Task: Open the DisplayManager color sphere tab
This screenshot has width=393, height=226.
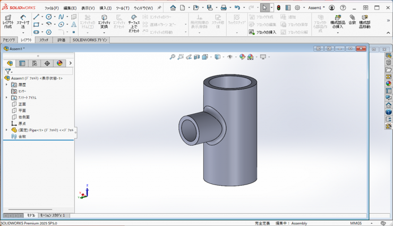Action: pos(59,63)
